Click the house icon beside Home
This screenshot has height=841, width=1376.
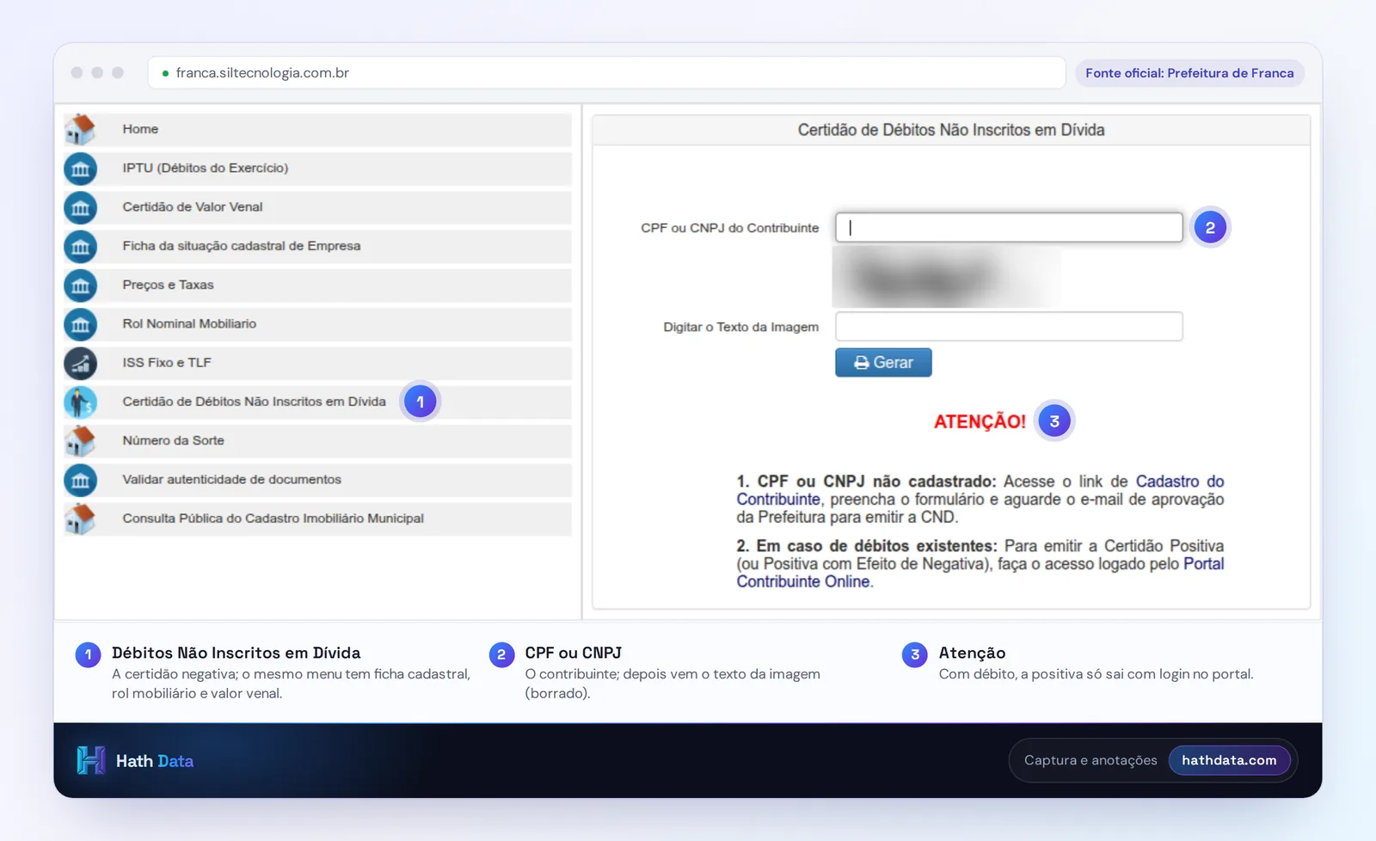pyautogui.click(x=80, y=129)
